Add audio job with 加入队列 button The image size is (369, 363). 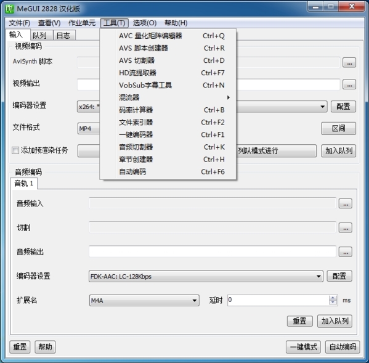point(335,321)
